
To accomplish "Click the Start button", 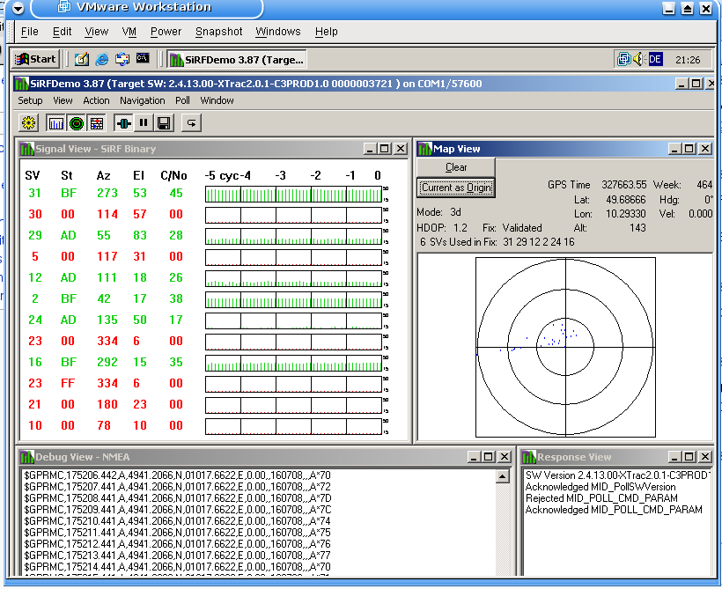I will (x=35, y=59).
